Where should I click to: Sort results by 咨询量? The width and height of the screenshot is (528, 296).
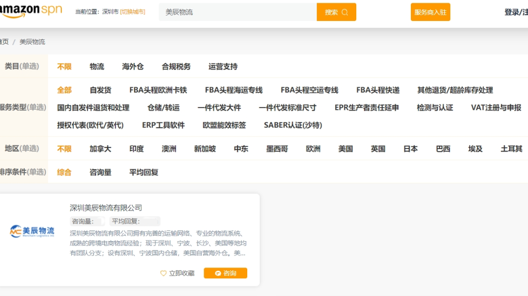[x=100, y=172]
